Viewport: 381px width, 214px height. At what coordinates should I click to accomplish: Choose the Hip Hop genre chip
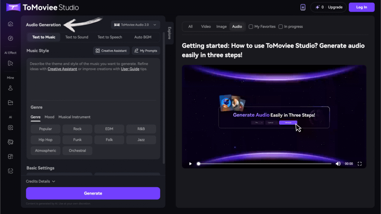tap(45, 140)
